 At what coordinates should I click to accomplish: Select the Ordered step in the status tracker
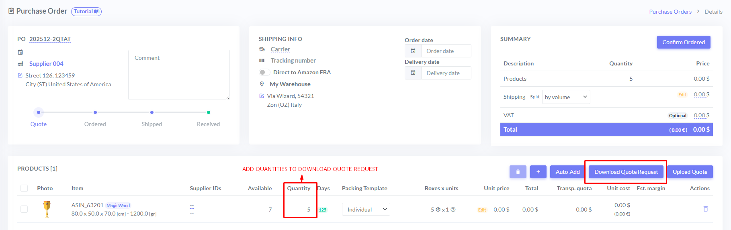coord(95,113)
